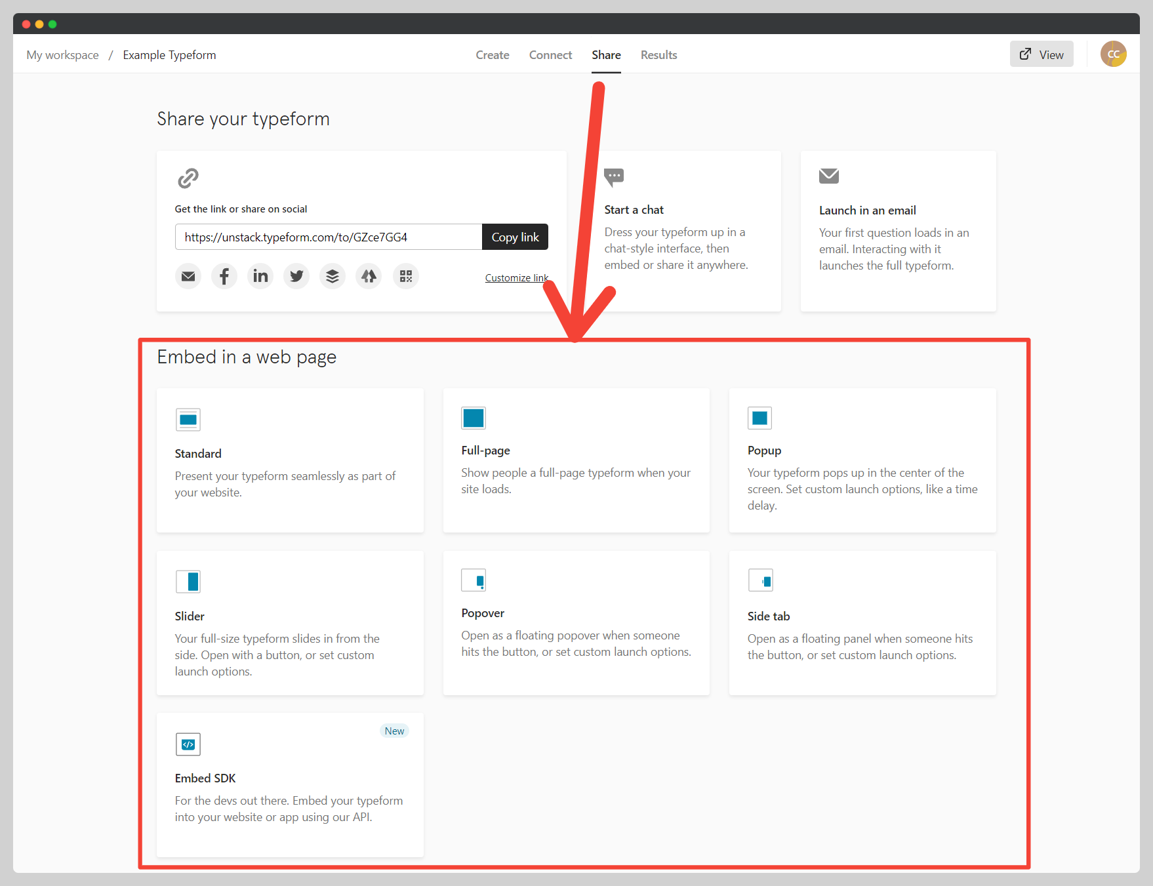Share on Facebook
Viewport: 1153px width, 886px height.
pyautogui.click(x=224, y=276)
